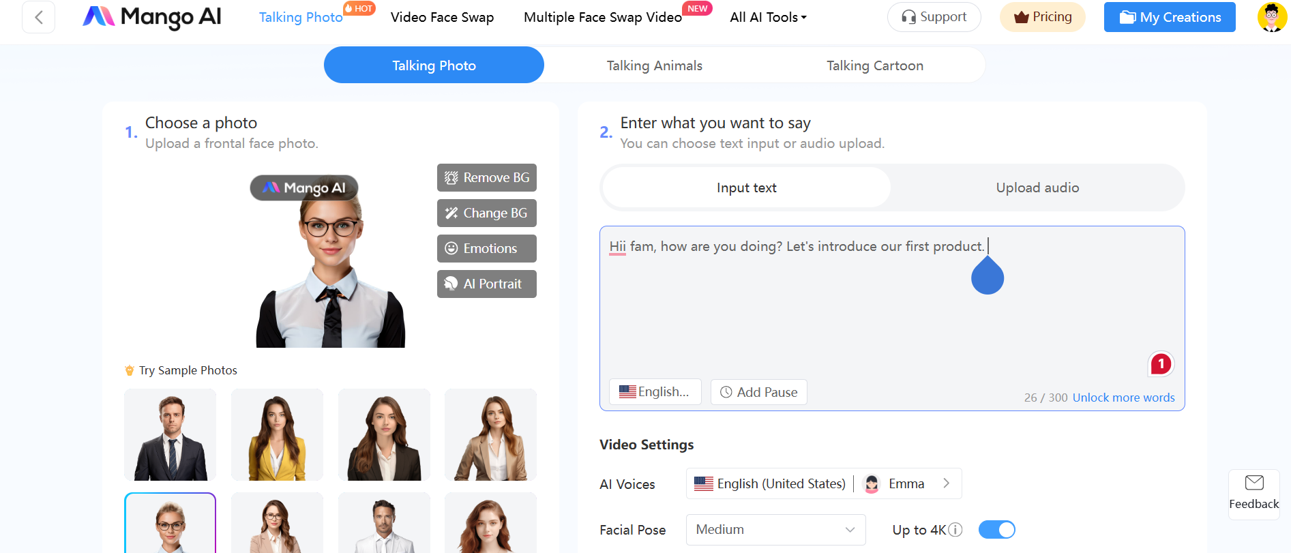
Task: Open My Creations
Action: 1170,17
